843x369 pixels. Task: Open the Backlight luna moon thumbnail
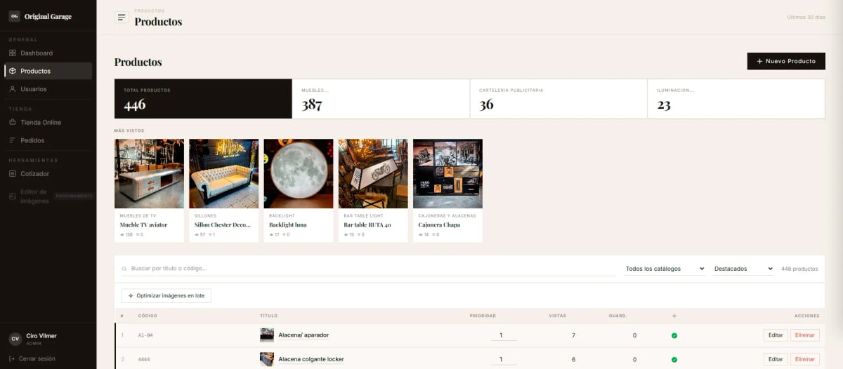point(299,173)
